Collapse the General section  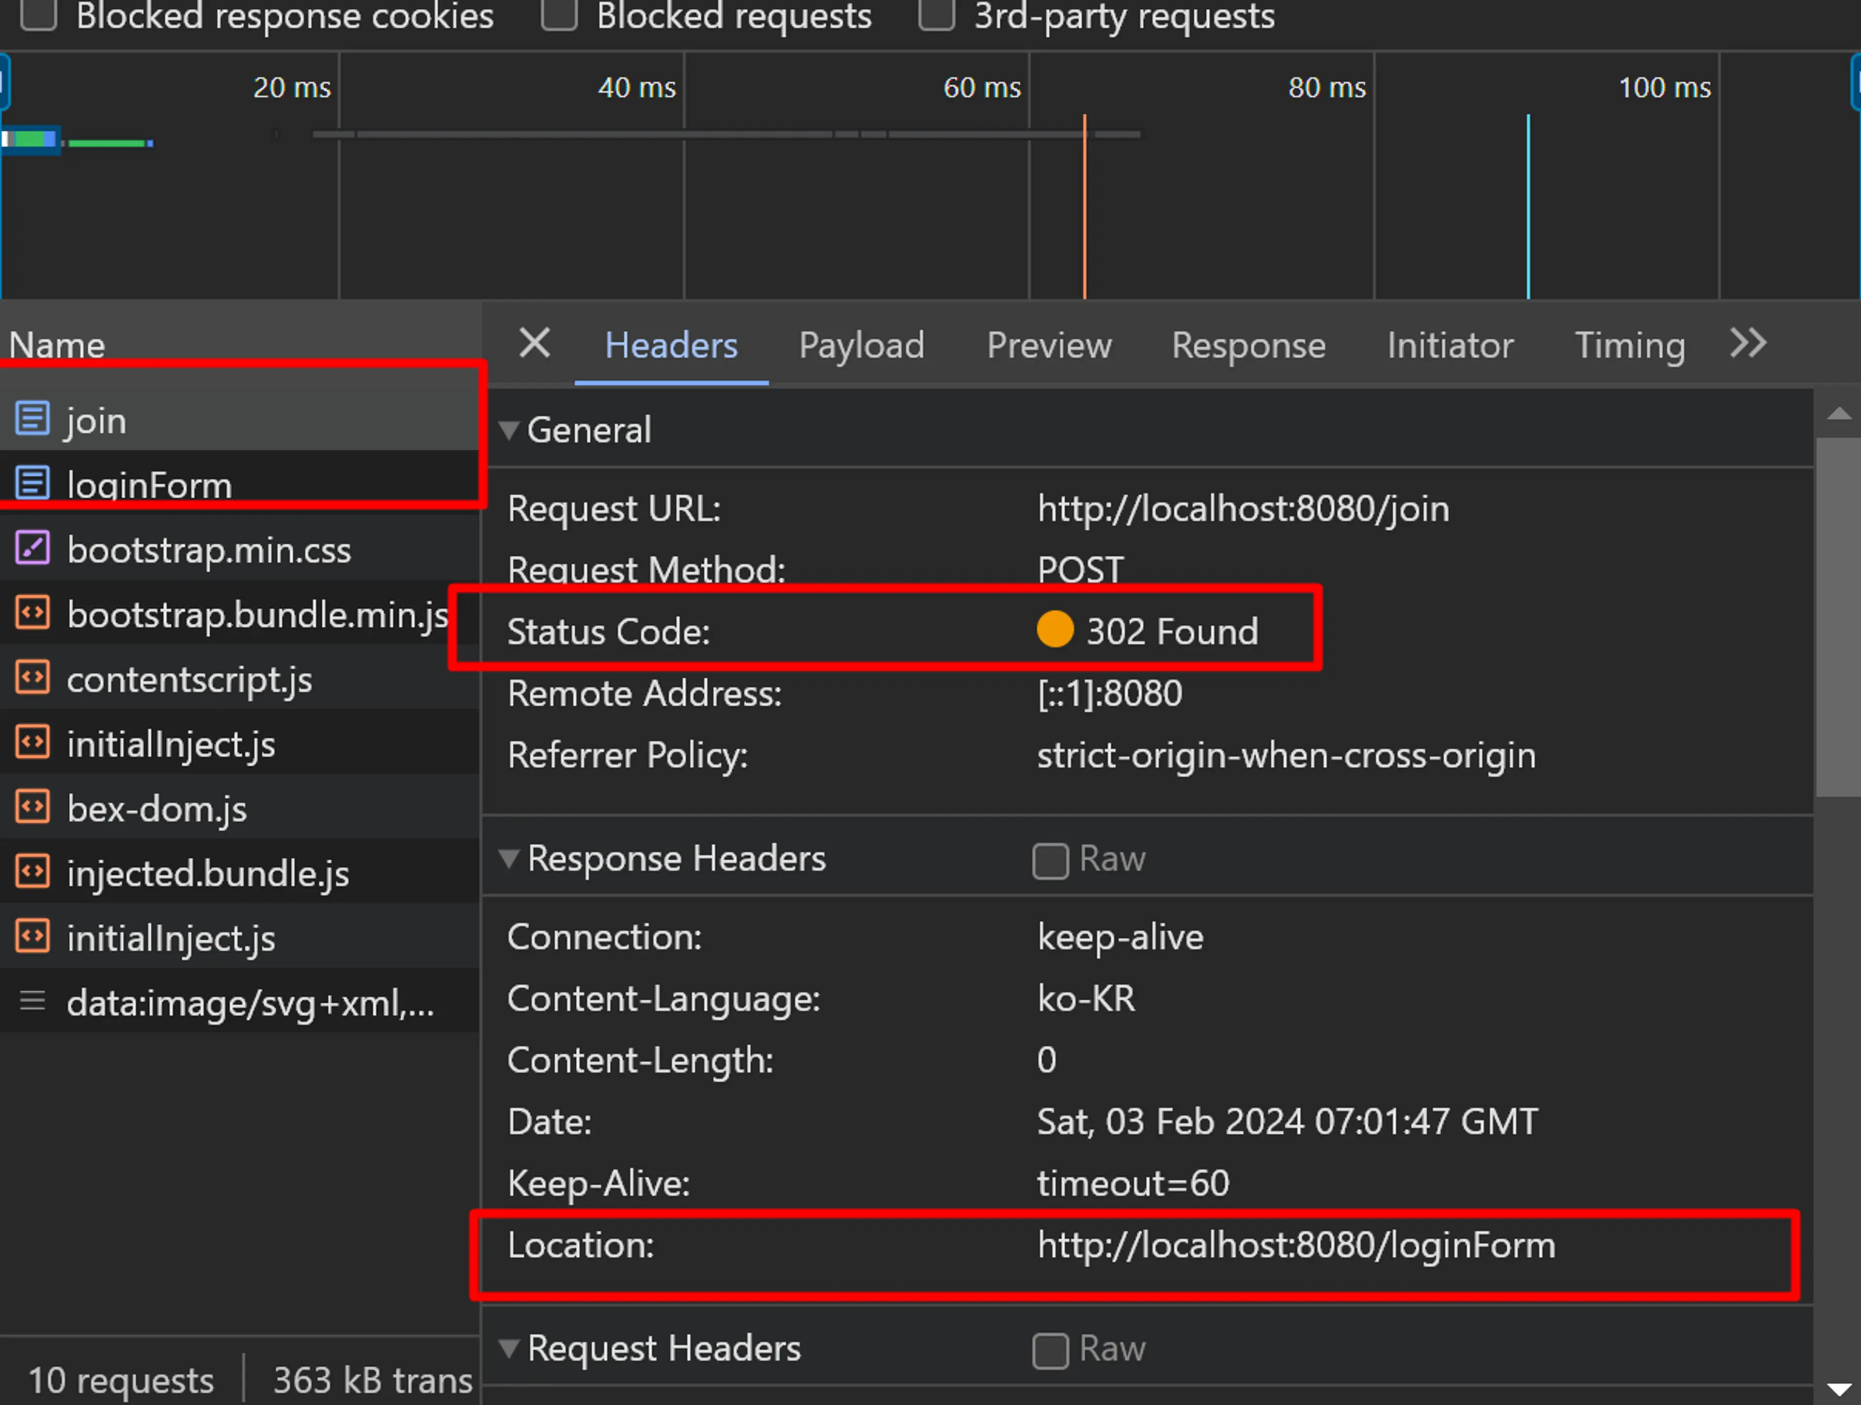click(508, 431)
